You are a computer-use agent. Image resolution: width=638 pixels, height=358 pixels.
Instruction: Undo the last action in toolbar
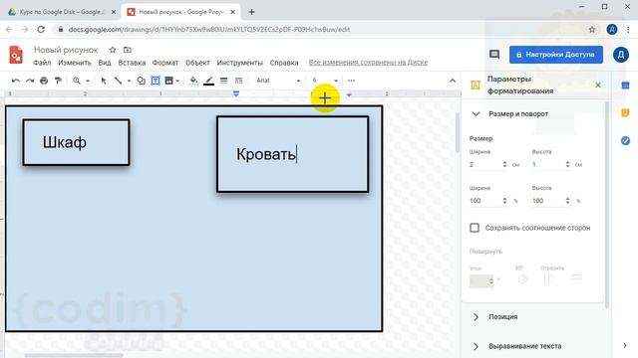coord(16,81)
